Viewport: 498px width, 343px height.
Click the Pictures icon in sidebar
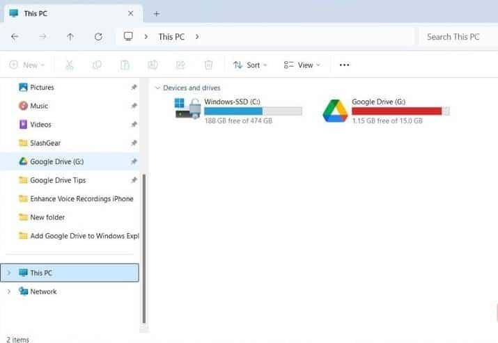[23, 87]
